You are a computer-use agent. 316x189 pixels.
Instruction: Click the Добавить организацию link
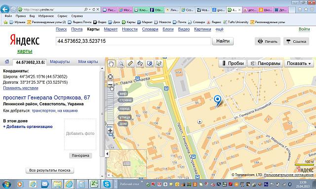click(28, 126)
